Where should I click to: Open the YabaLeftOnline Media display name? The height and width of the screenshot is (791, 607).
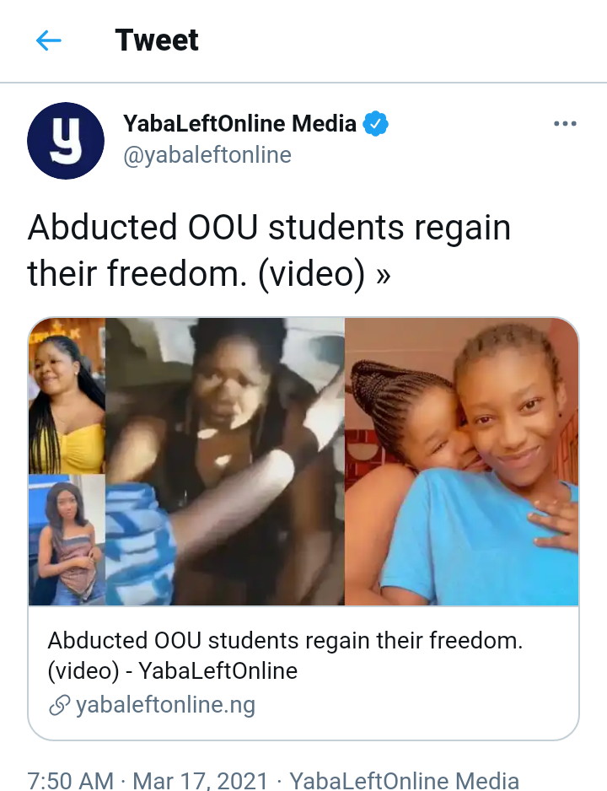coord(240,124)
